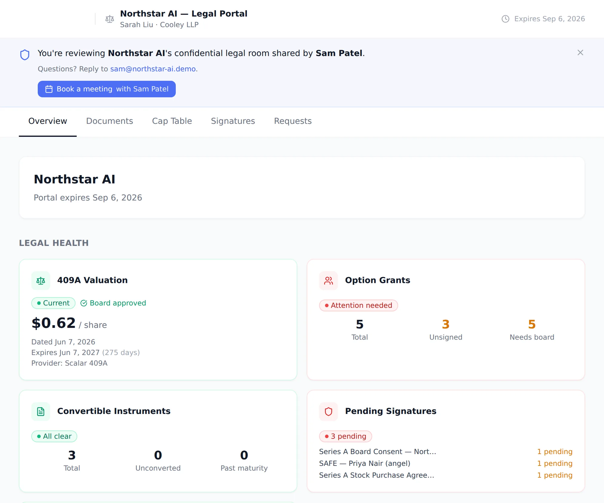The image size is (604, 503).
Task: Click the All clear status badge
Action: [54, 436]
